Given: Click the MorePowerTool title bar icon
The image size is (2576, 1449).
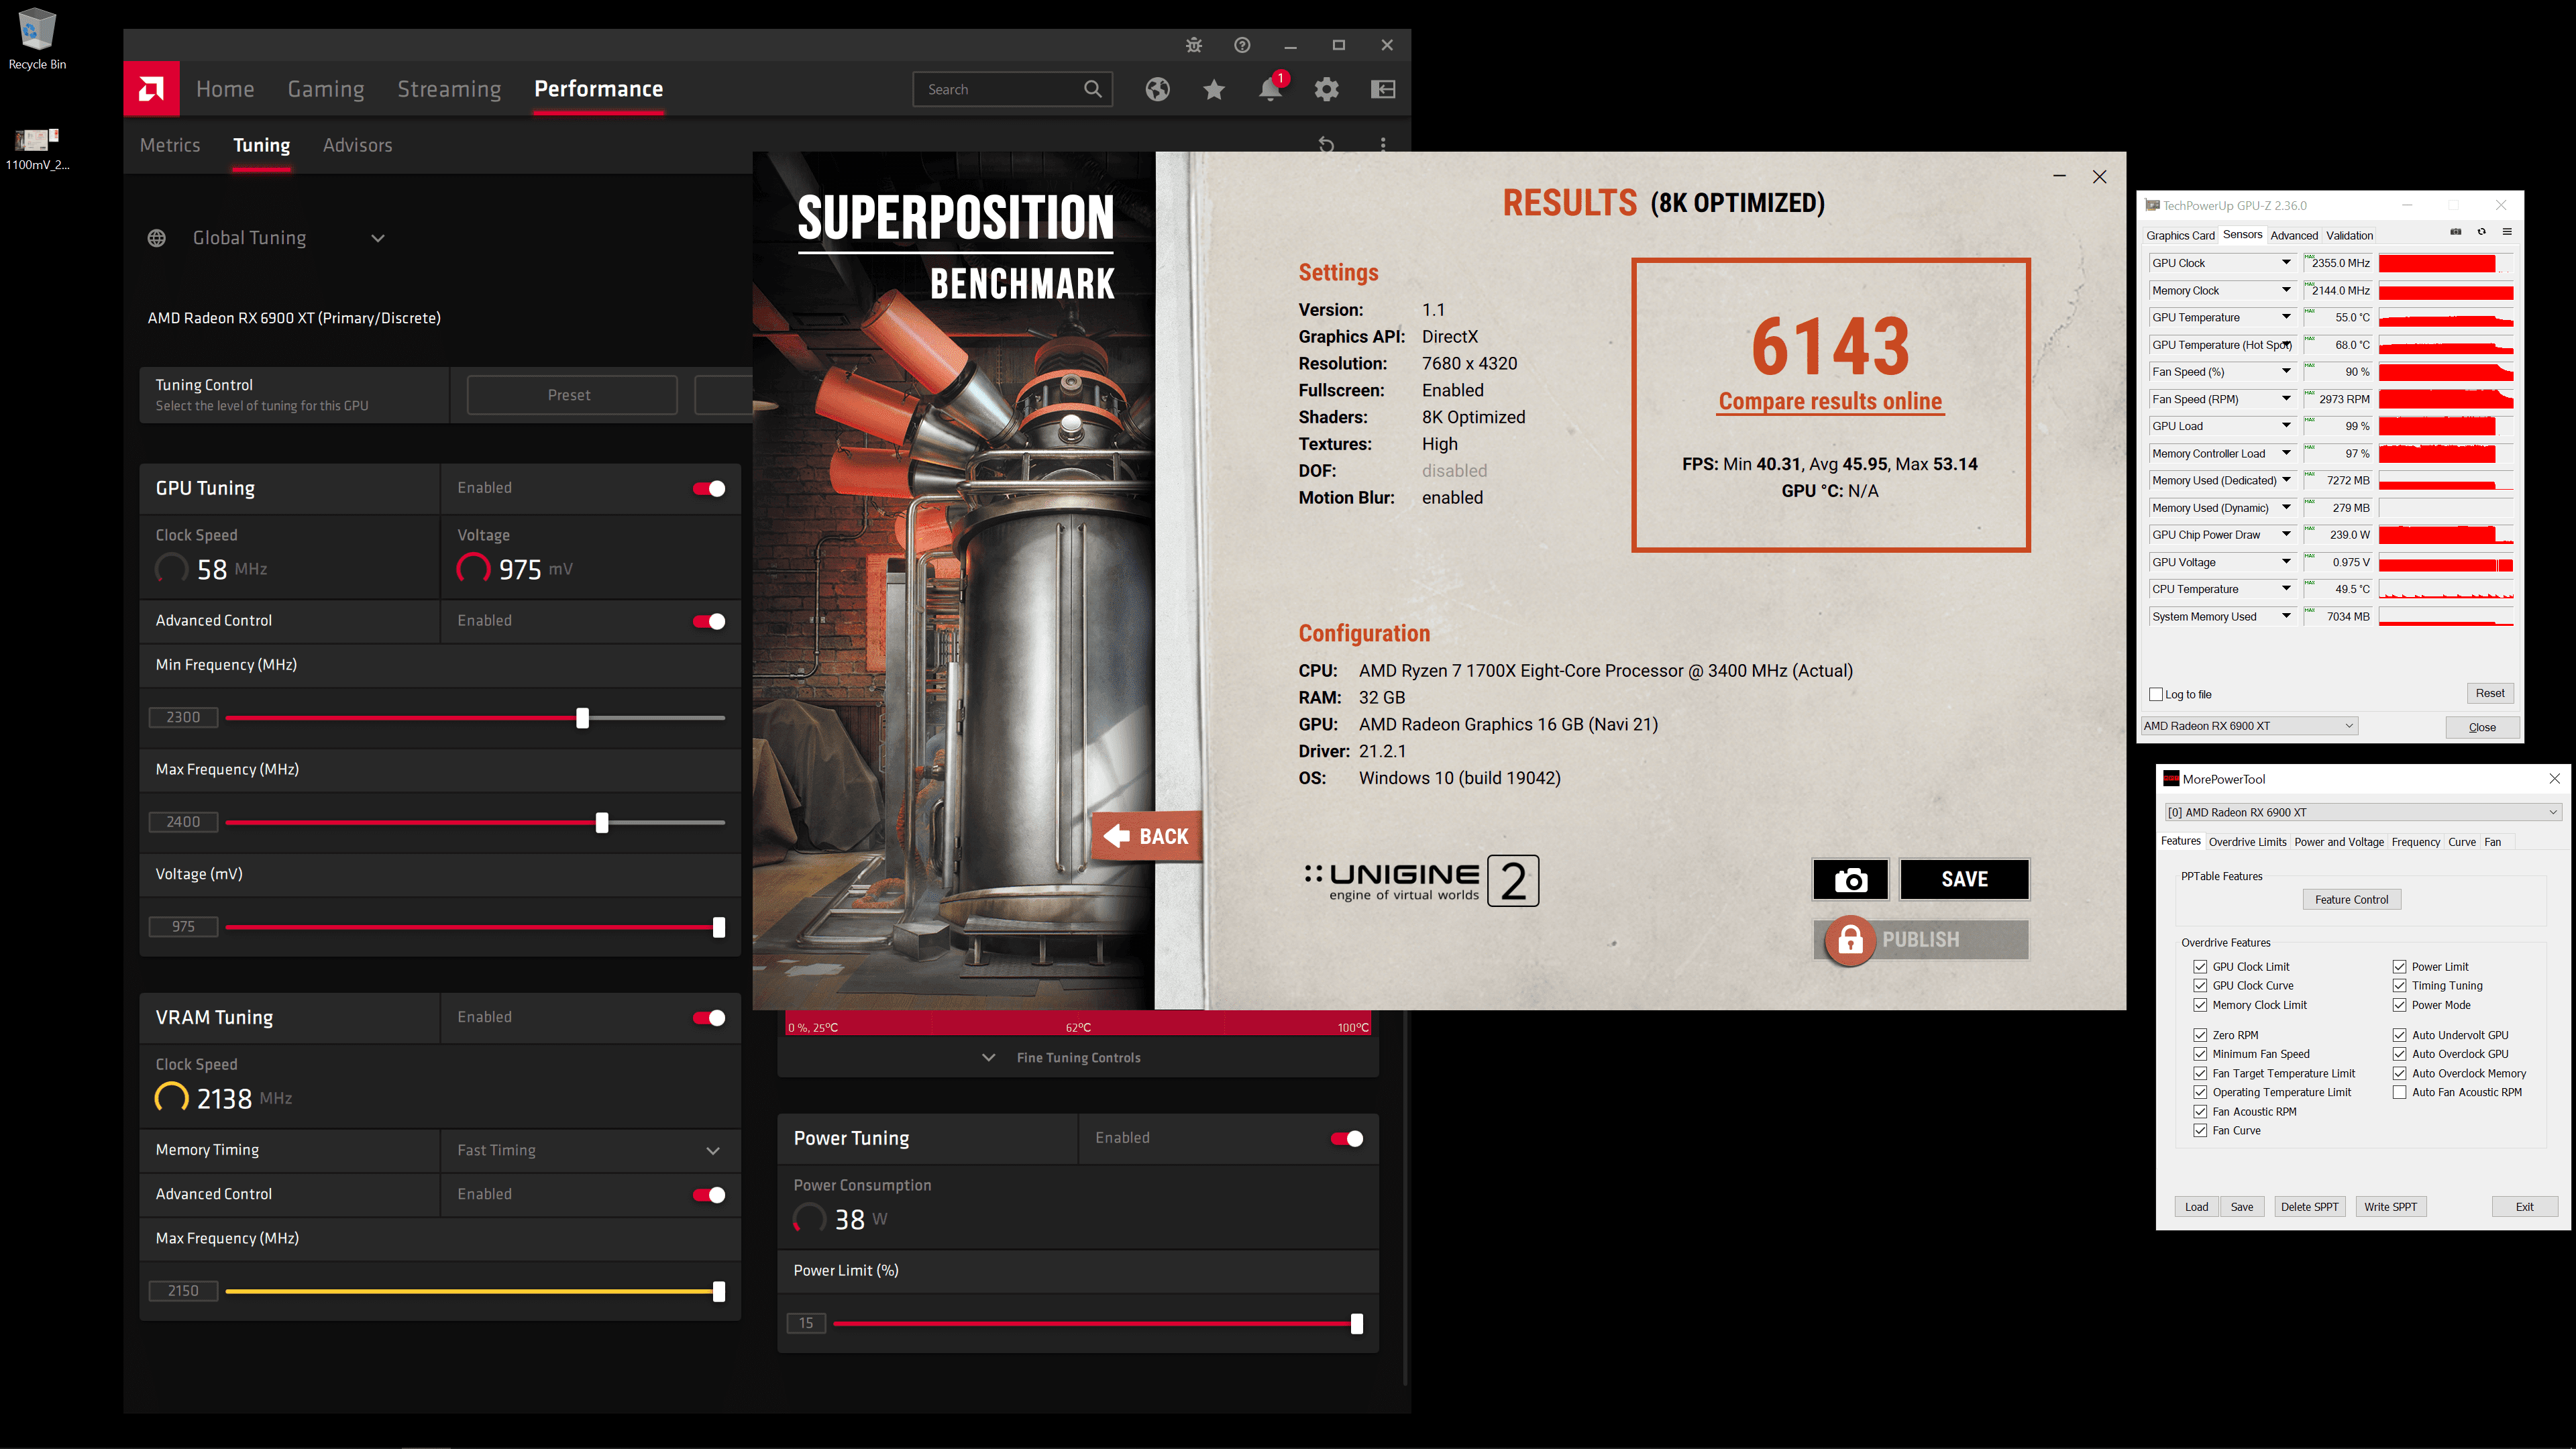Looking at the screenshot, I should [x=2171, y=778].
